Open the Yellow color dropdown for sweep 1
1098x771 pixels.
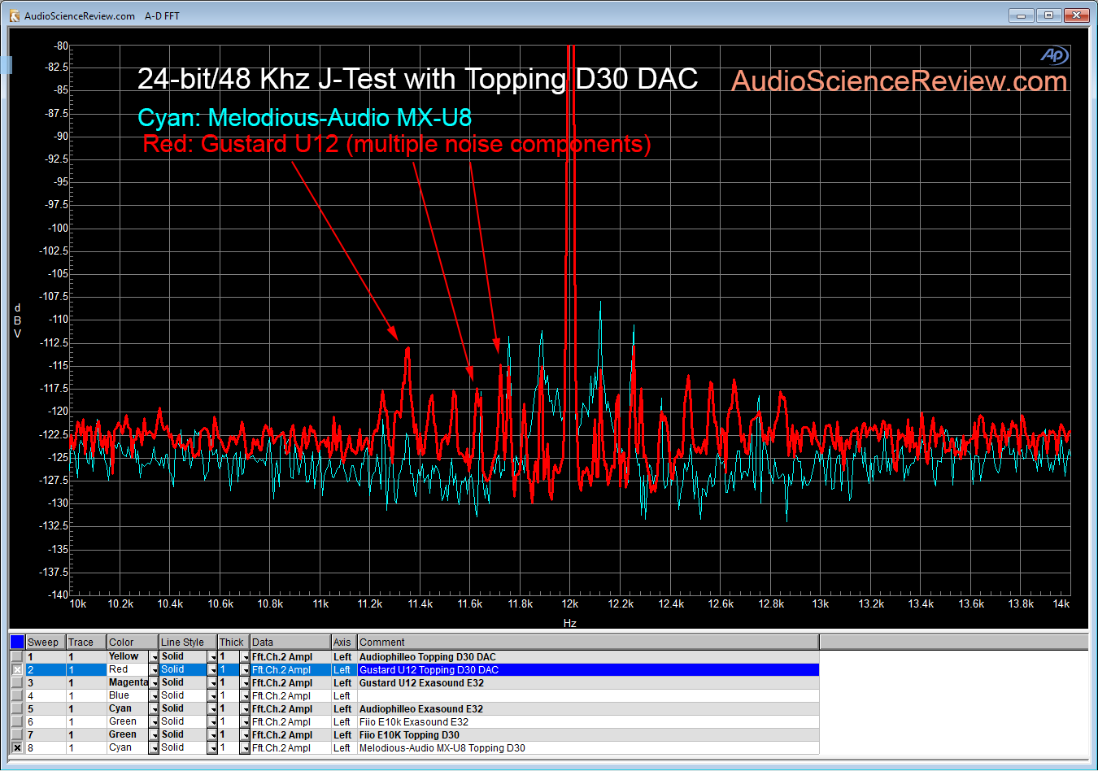154,657
